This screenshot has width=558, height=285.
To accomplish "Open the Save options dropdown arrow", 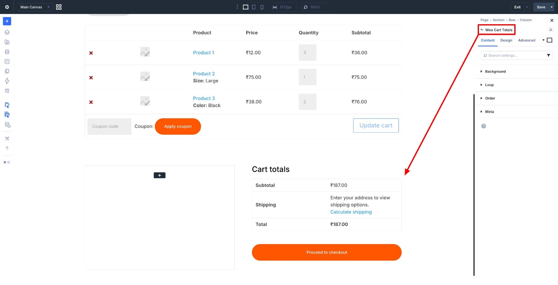I will click(x=551, y=7).
